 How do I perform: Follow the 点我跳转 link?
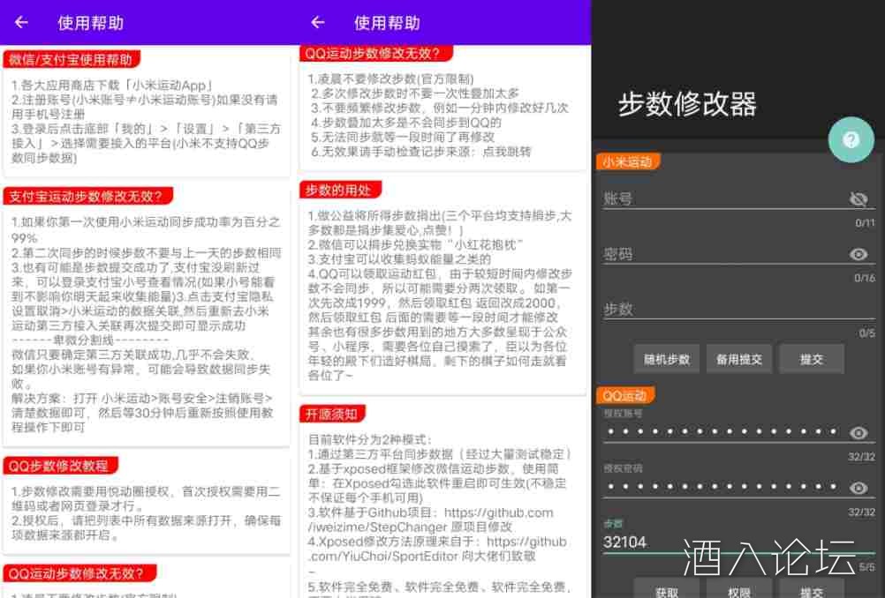pos(507,152)
